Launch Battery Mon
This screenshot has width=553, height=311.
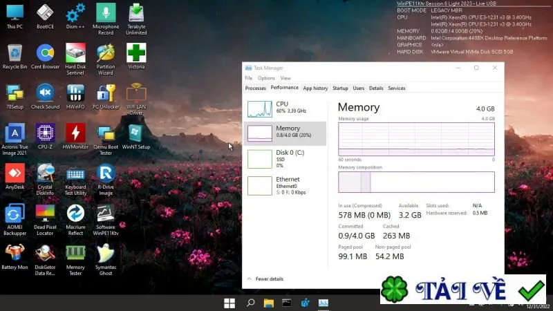15,257
